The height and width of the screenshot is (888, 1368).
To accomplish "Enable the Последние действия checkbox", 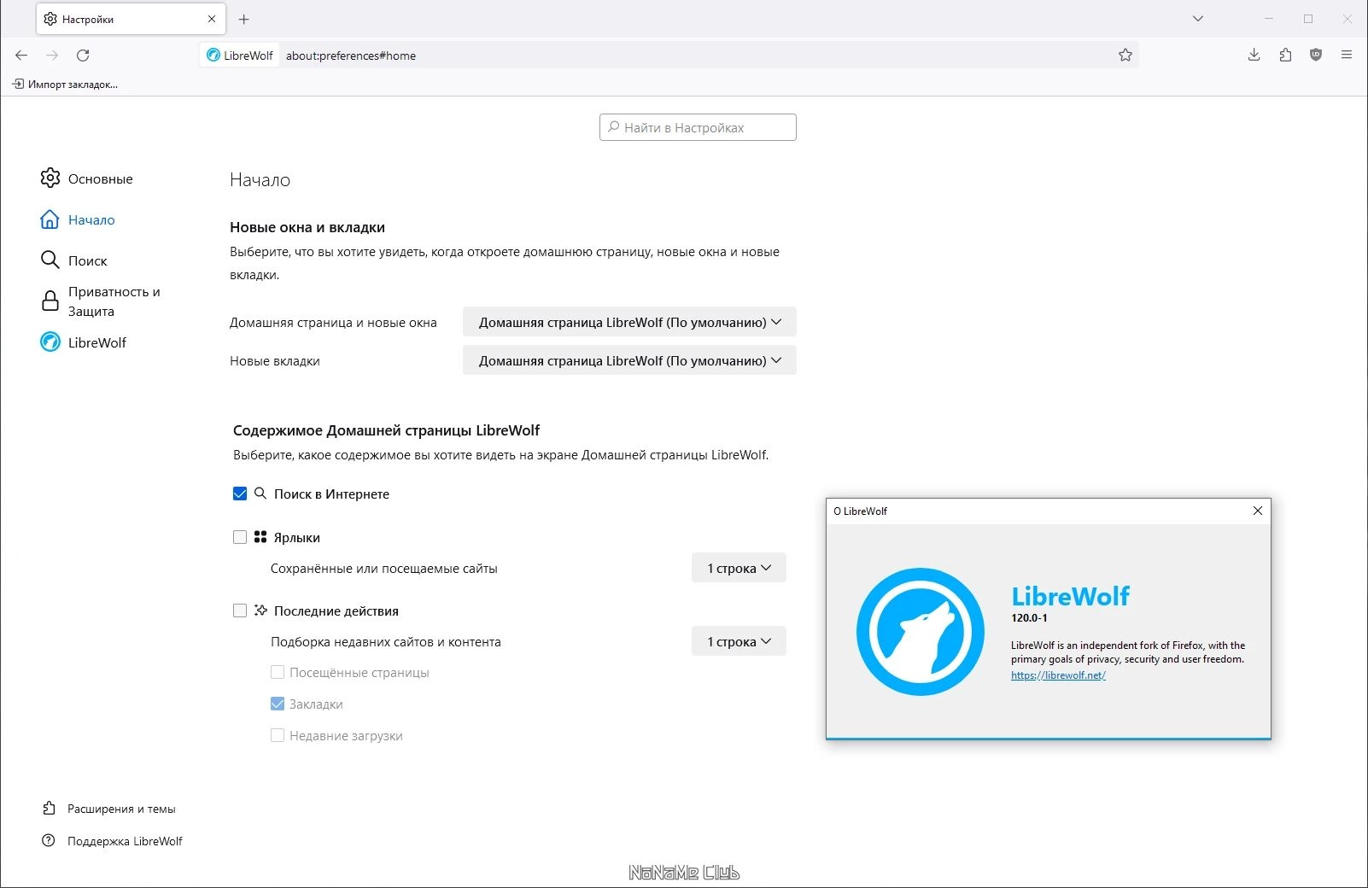I will 240,610.
